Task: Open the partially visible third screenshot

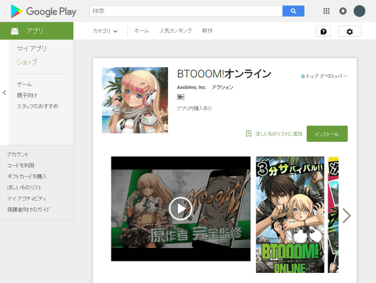Action: click(333, 214)
